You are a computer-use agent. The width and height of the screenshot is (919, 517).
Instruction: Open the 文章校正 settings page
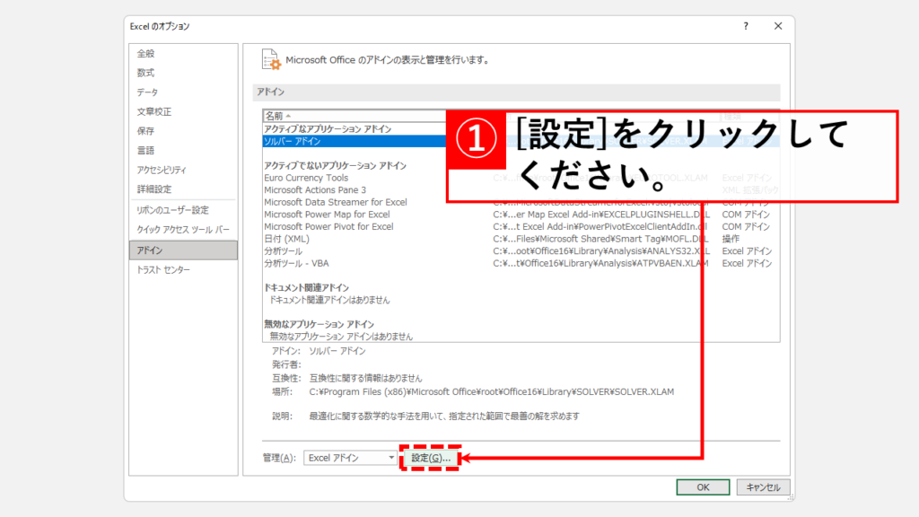154,111
